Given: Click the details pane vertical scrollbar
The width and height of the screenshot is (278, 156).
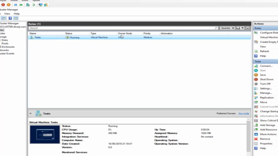Looking at the screenshot, I should [248, 136].
